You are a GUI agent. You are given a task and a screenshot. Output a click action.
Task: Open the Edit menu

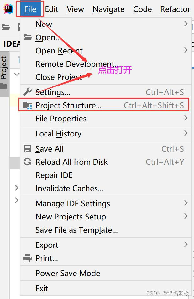[x=51, y=9]
